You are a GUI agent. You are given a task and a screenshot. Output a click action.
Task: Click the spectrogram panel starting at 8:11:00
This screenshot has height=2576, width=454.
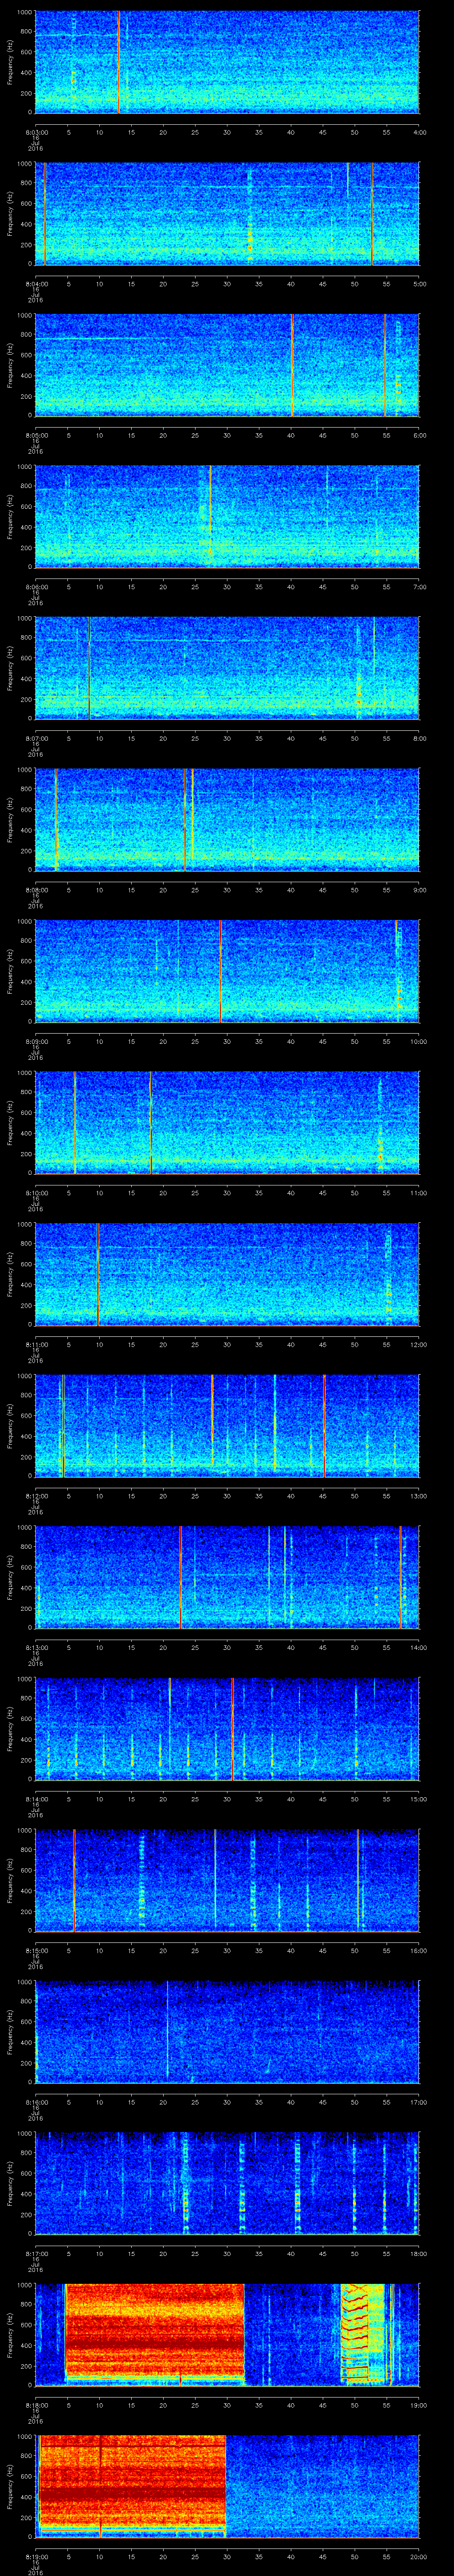[x=227, y=1274]
